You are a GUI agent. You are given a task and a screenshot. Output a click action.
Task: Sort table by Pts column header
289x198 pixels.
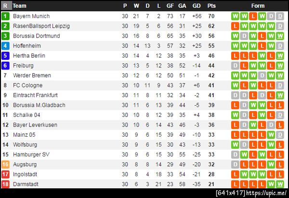coord(211,6)
